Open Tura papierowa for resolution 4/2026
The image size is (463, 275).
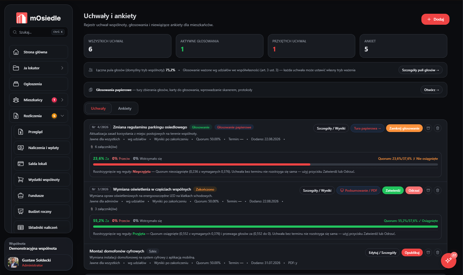[x=367, y=128]
